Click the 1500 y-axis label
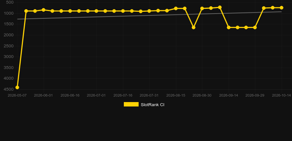 coord(9,24)
